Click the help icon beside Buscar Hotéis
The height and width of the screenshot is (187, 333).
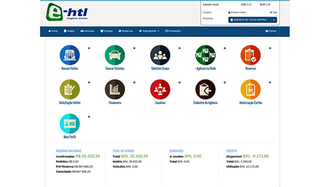click(x=89, y=48)
